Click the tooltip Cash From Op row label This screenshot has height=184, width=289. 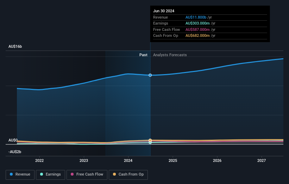point(166,36)
